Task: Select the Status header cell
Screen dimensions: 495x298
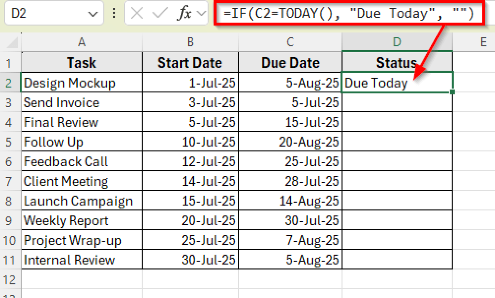Action: click(396, 62)
